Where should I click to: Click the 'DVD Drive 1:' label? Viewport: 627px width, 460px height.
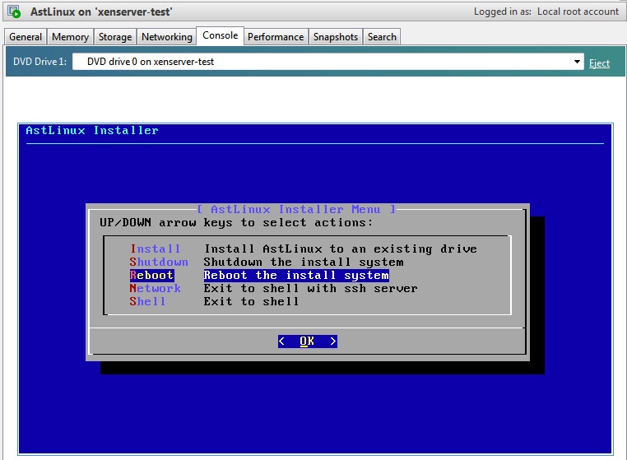(39, 62)
